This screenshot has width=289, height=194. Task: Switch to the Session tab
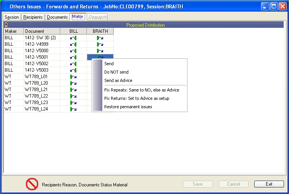click(x=12, y=17)
